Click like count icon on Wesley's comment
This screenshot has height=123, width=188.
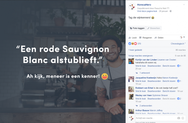tap(178, 99)
